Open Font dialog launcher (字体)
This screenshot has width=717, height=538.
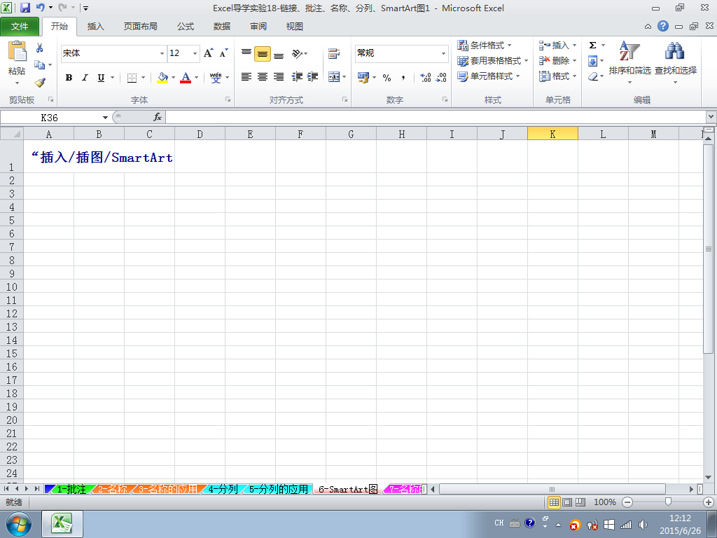tap(228, 99)
